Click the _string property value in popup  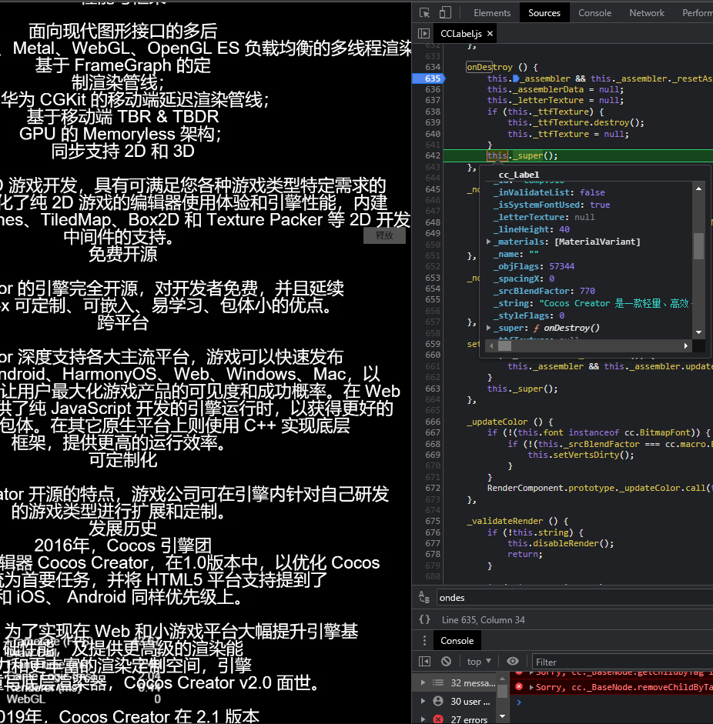[614, 303]
